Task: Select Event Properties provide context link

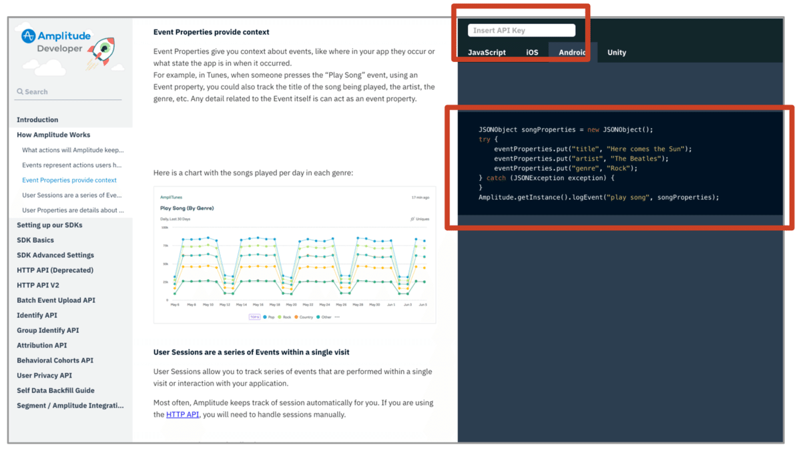Action: (x=69, y=180)
